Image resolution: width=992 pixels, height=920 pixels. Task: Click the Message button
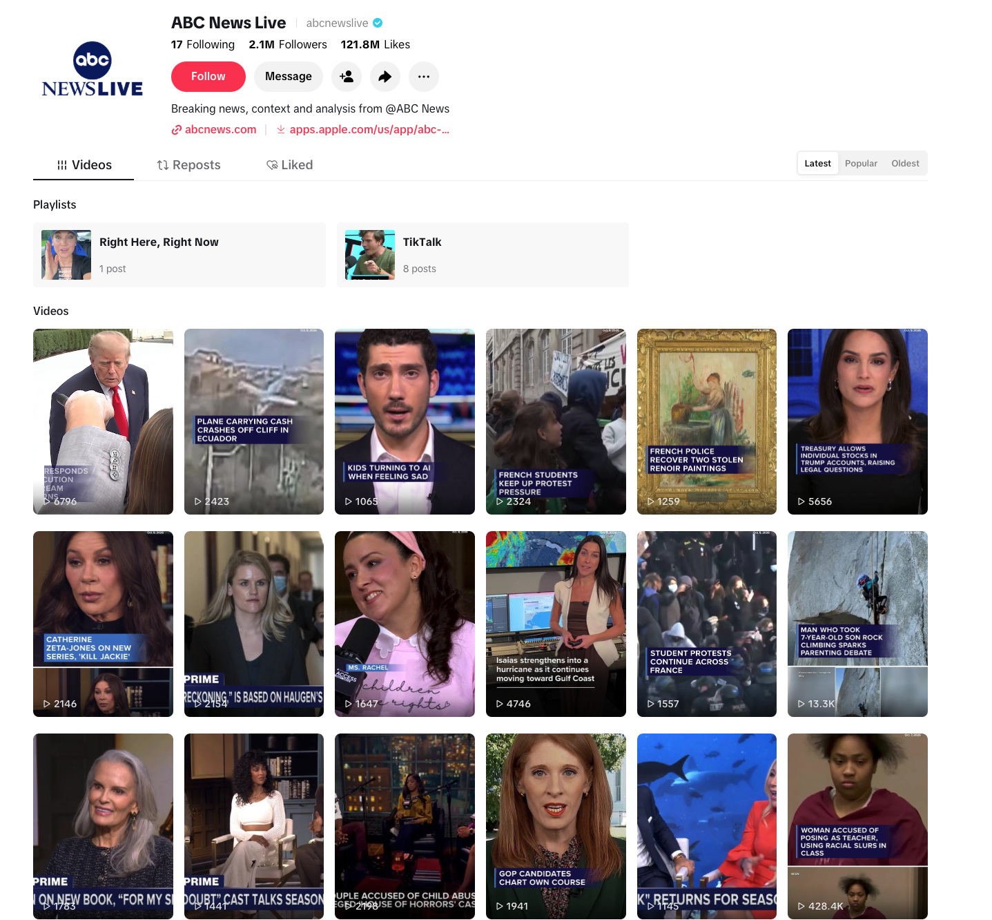[x=289, y=77]
